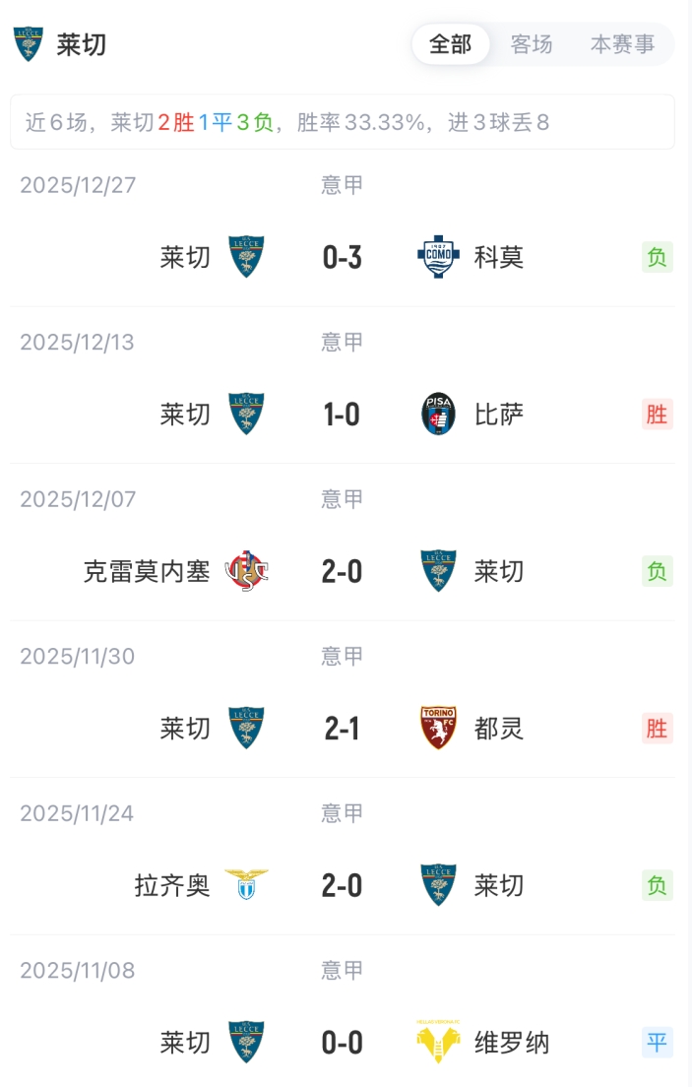This screenshot has height=1087, width=692.
Task: Open the 0-3 score against 科莫
Action: (343, 257)
